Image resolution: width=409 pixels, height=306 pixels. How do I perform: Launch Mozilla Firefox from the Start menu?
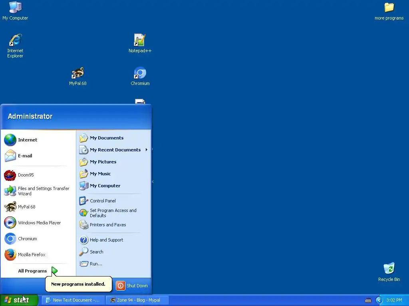[x=38, y=255]
